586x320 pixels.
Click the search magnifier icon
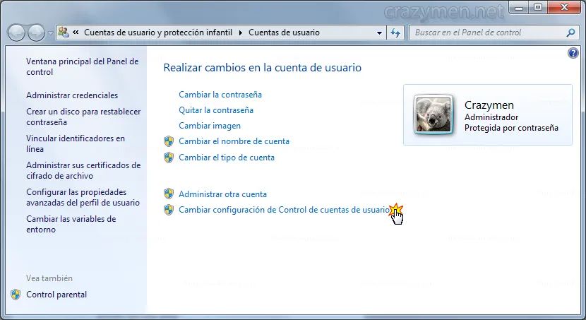point(571,32)
